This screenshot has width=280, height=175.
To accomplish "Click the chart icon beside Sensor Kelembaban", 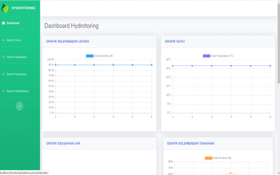I will pyautogui.click(x=3, y=91).
